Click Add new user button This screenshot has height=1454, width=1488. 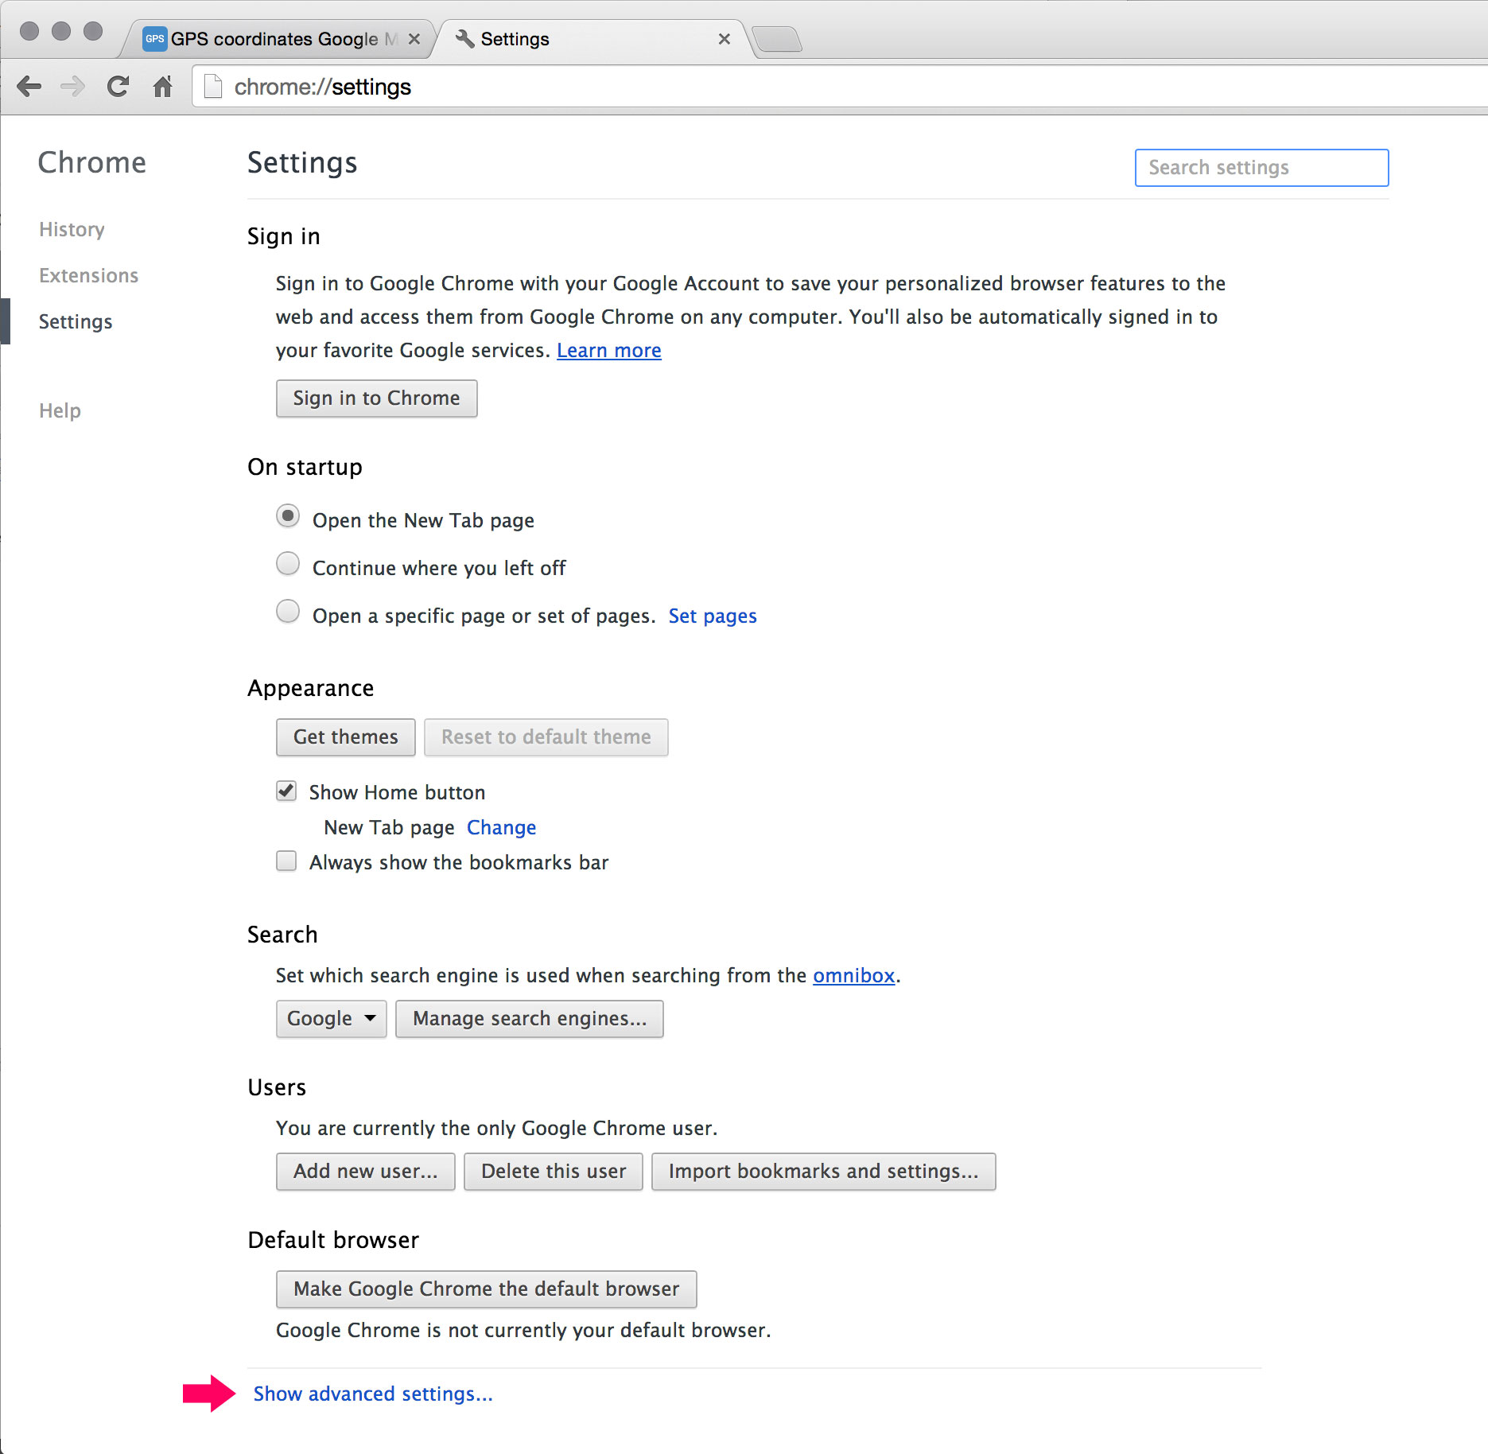(x=365, y=1171)
